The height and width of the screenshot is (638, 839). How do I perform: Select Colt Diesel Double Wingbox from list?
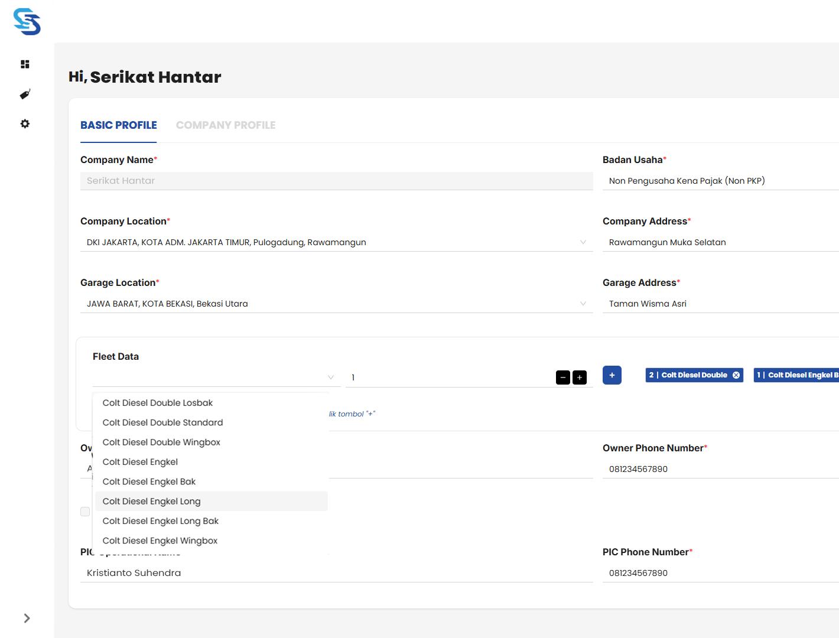point(161,442)
